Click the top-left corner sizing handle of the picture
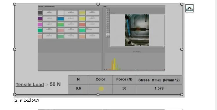This screenshot has height=110, width=217. pos(14,4)
